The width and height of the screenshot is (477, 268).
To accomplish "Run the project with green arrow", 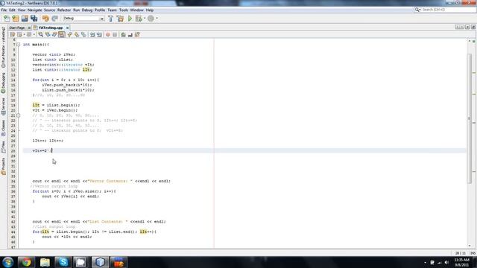I will (x=130, y=19).
